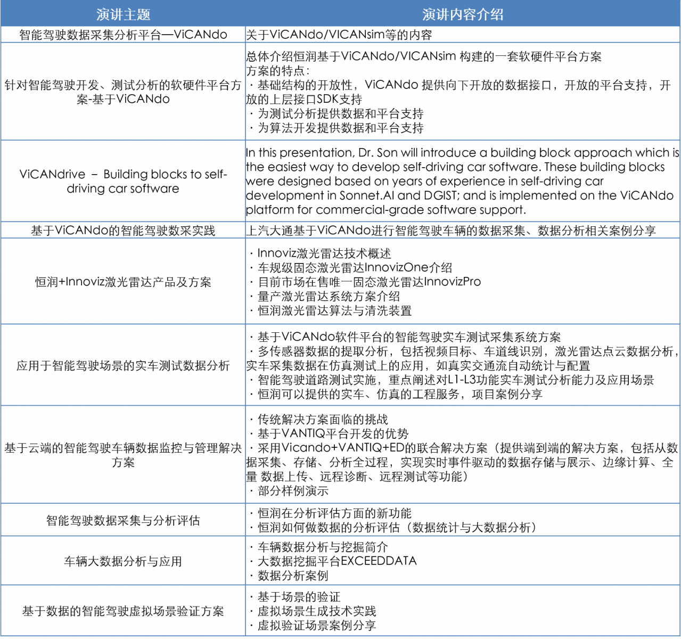Click the bullet starting "基础结构的开放性"

tap(458, 92)
